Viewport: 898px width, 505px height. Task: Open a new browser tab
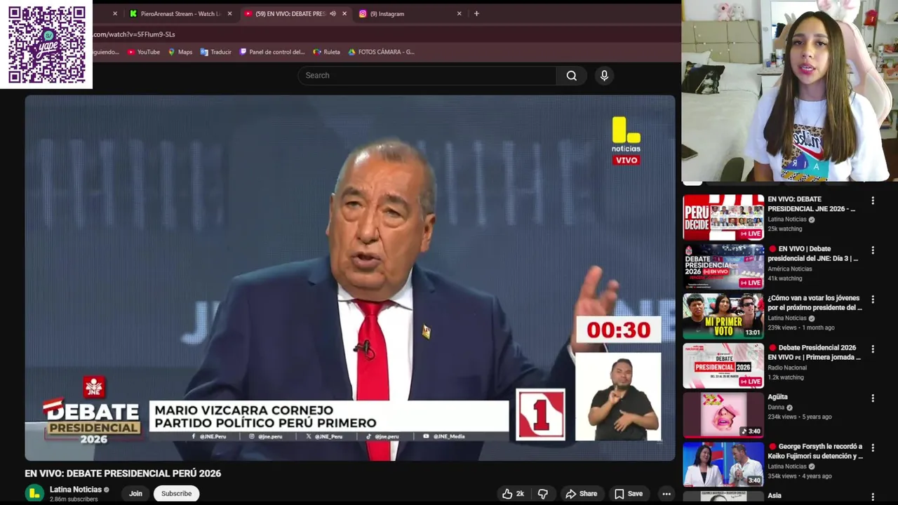tap(476, 13)
